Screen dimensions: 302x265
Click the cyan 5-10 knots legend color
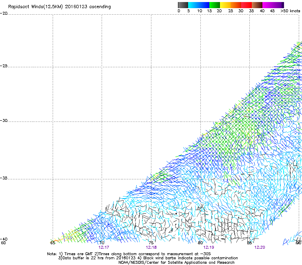(193, 5)
